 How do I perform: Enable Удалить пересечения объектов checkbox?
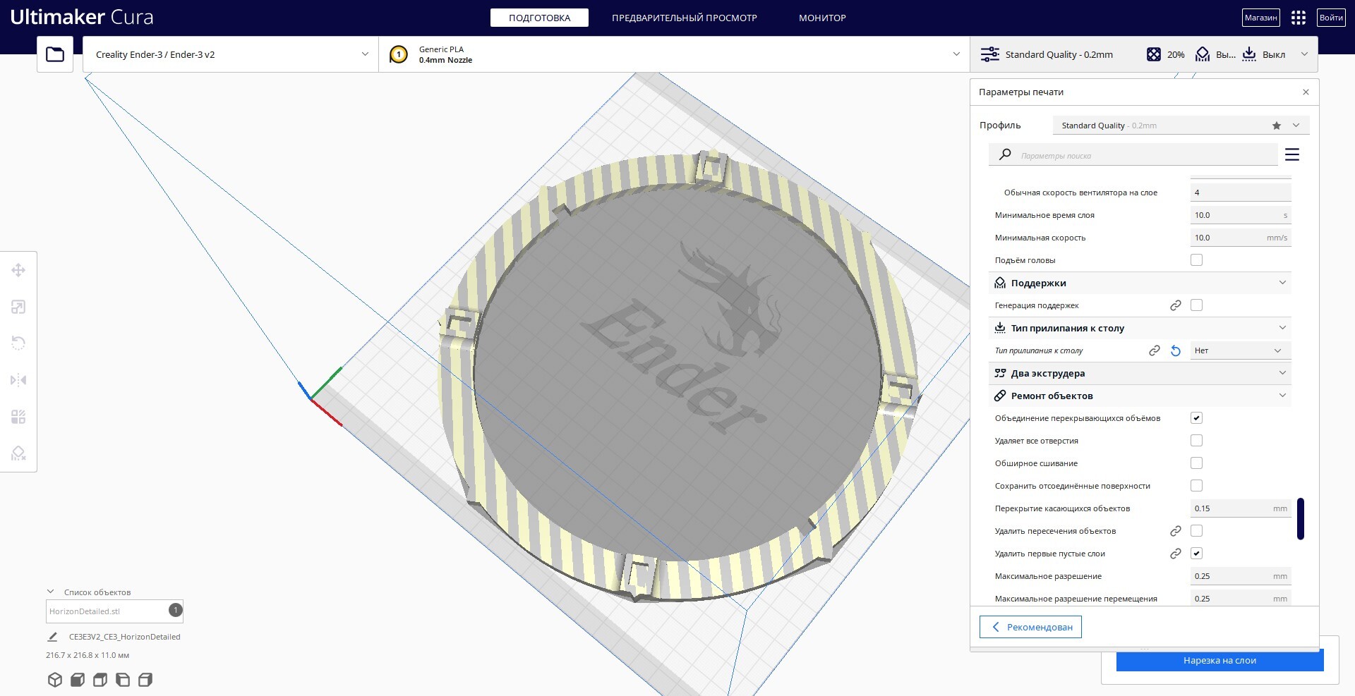point(1196,531)
